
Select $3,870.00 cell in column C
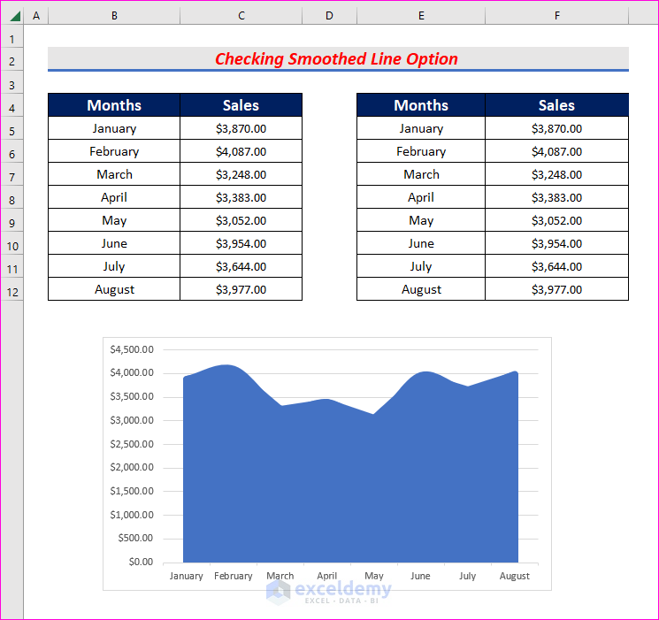[x=241, y=128]
